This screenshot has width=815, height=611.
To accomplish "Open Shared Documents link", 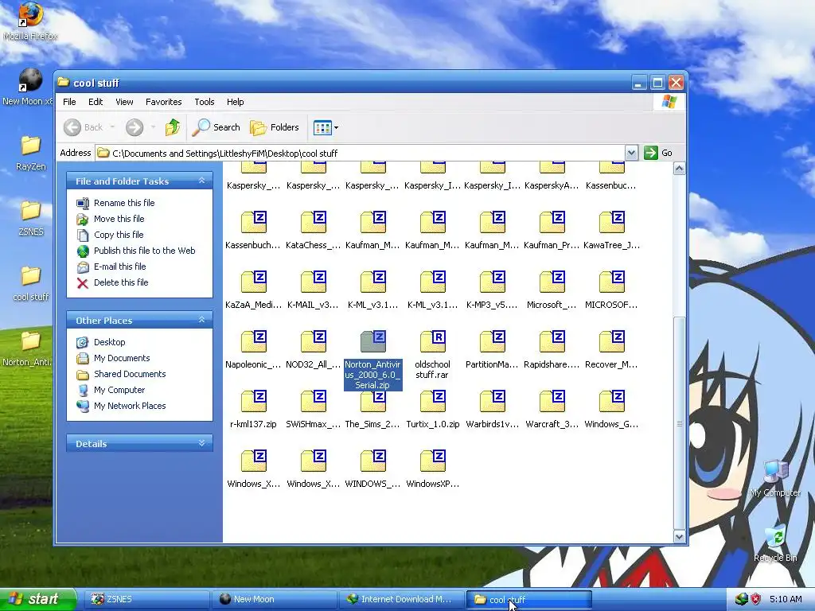I will pyautogui.click(x=130, y=374).
